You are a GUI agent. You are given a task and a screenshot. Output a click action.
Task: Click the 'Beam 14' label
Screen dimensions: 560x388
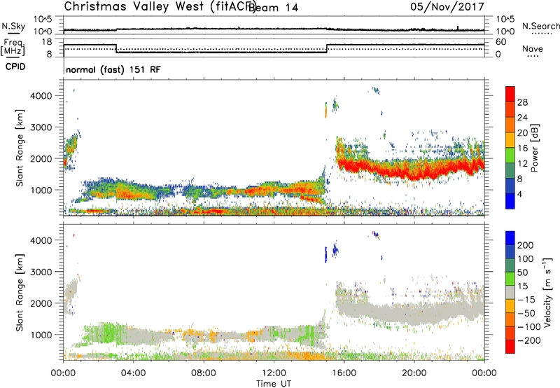pyautogui.click(x=273, y=8)
